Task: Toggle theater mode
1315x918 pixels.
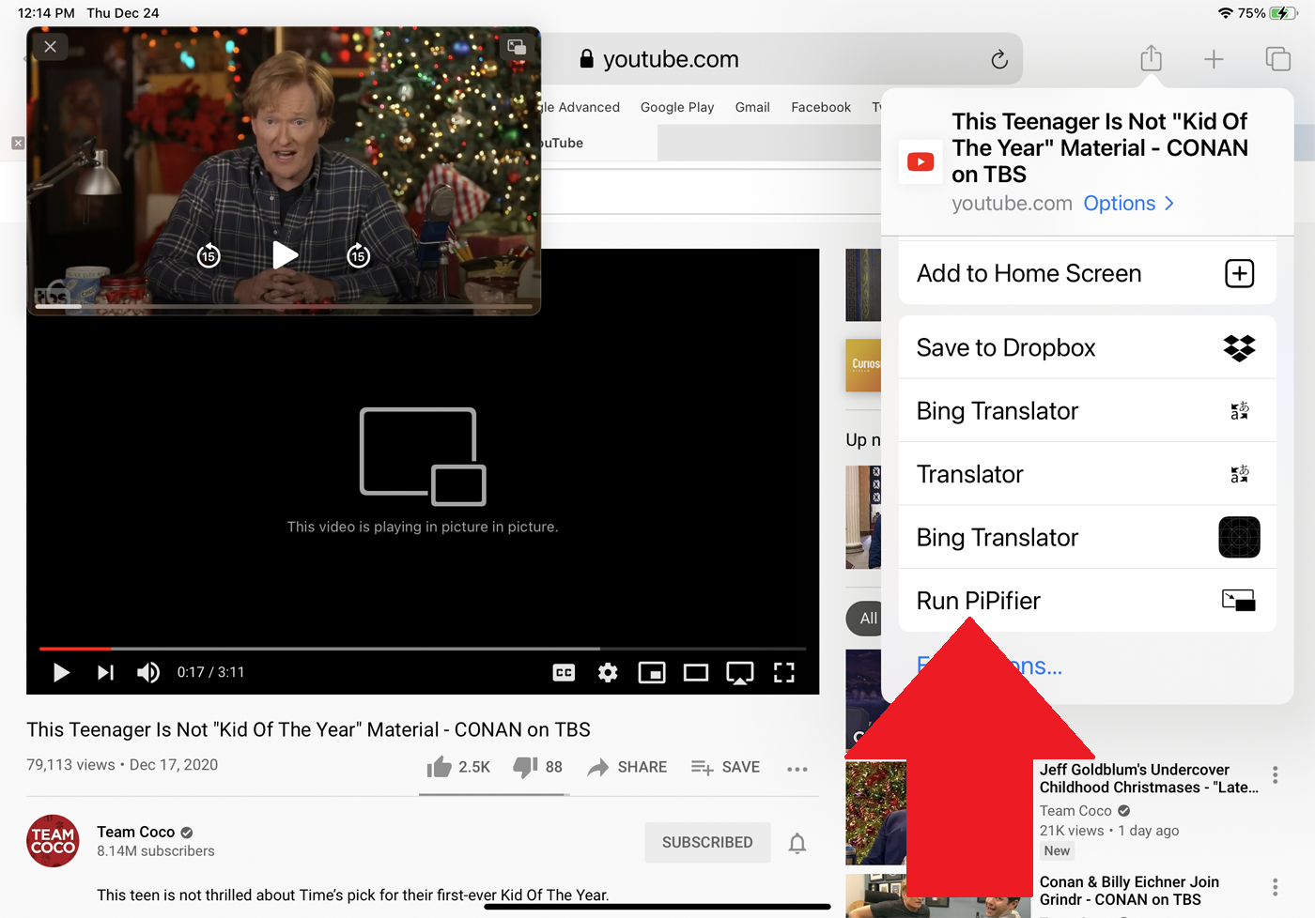Action: 696,672
